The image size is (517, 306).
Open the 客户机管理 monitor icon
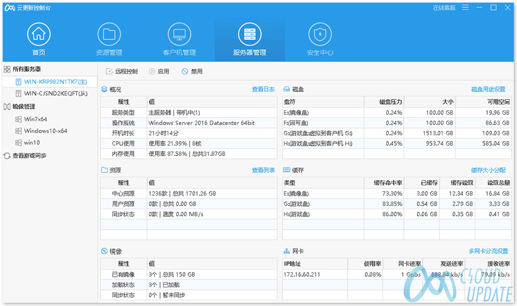[x=179, y=34]
